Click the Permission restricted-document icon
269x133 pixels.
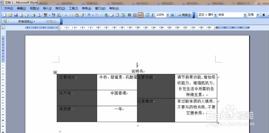[x=21, y=15]
